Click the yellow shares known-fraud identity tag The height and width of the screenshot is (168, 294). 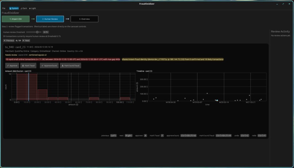click(173, 59)
